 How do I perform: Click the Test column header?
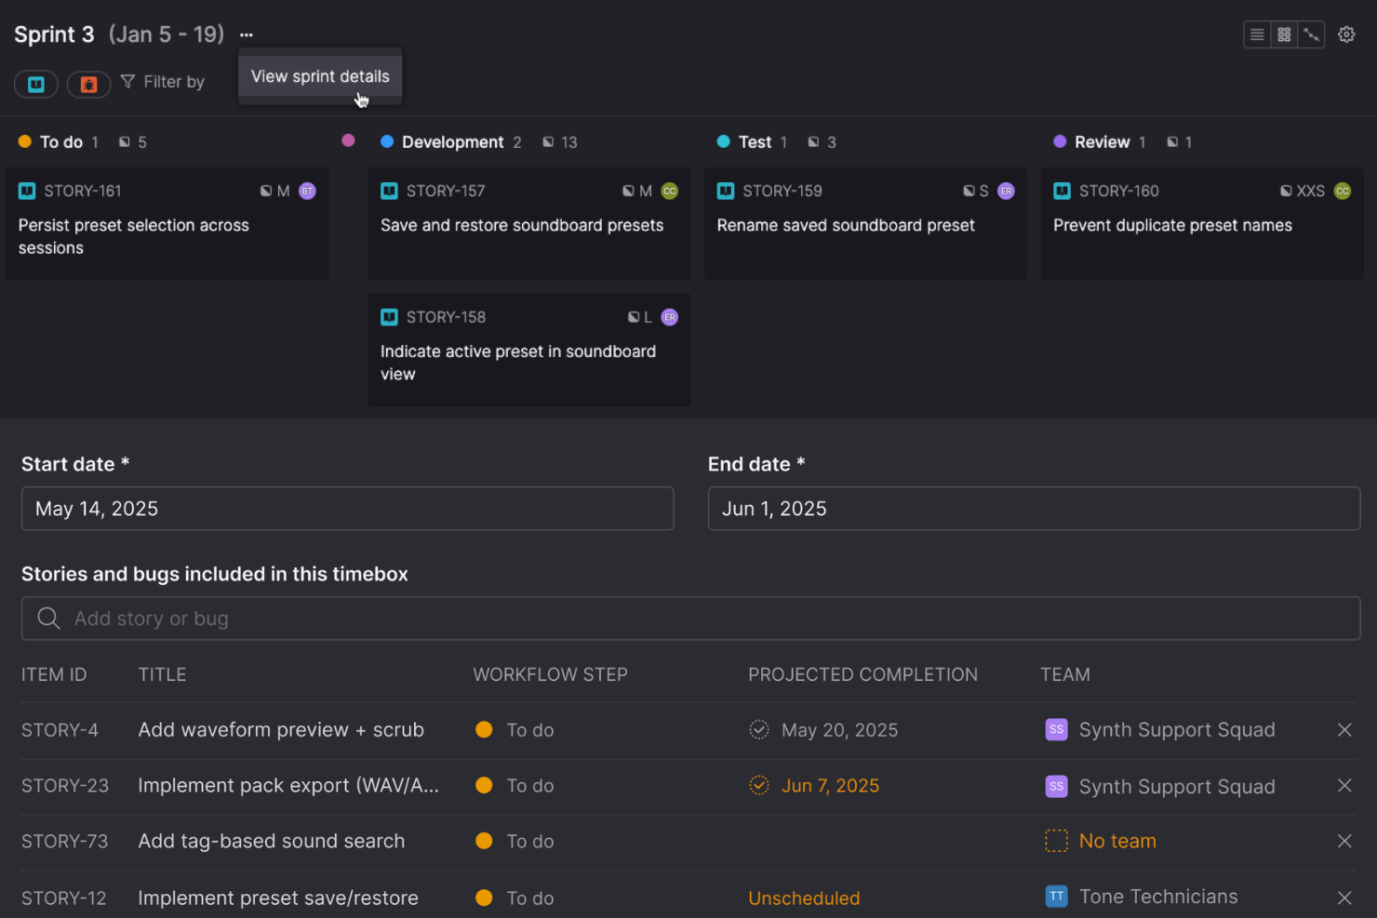(755, 142)
